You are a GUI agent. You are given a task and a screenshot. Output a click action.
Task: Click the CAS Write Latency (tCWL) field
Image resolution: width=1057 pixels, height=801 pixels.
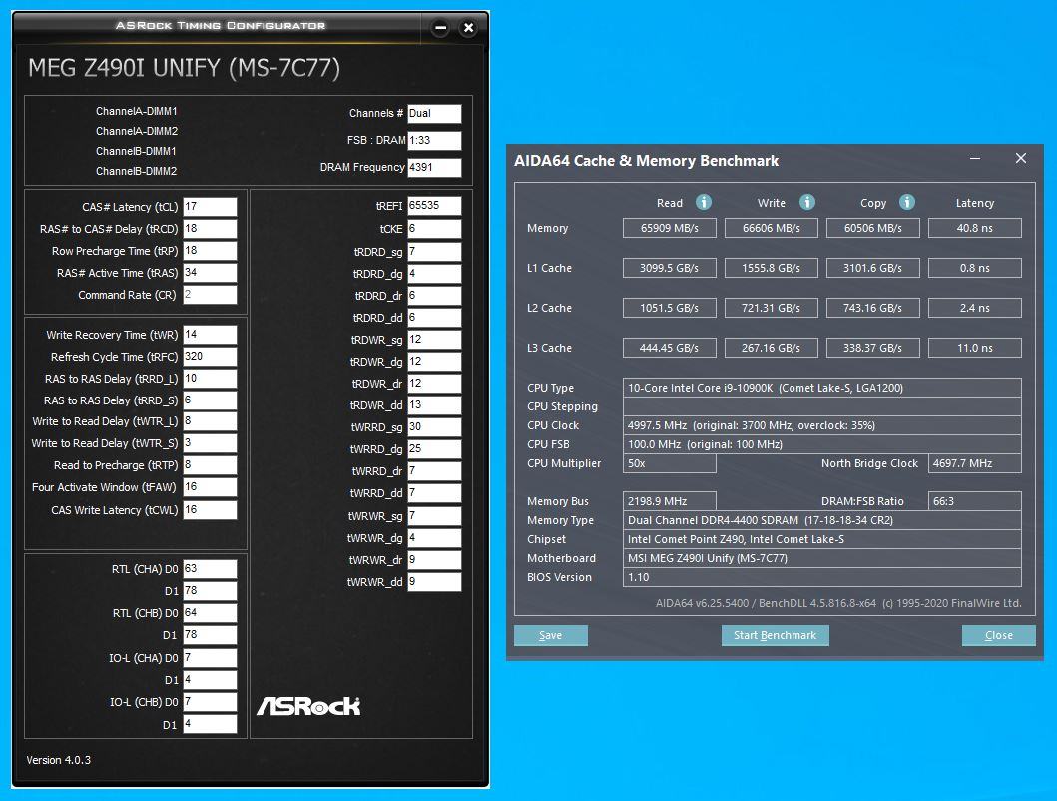click(210, 510)
